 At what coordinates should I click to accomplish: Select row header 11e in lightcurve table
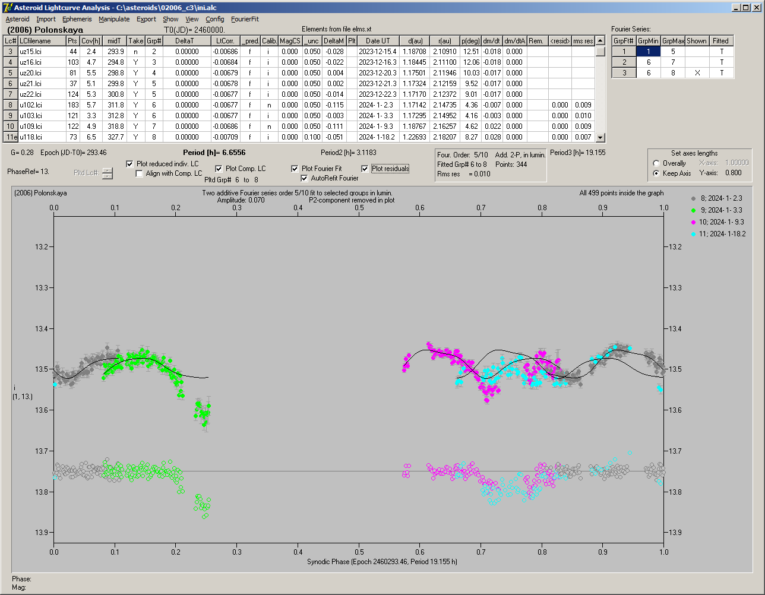(x=11, y=137)
